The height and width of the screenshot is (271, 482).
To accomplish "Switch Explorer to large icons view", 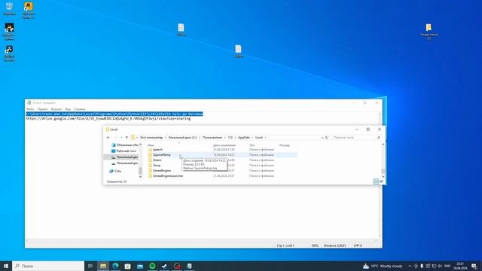I will tap(381, 181).
